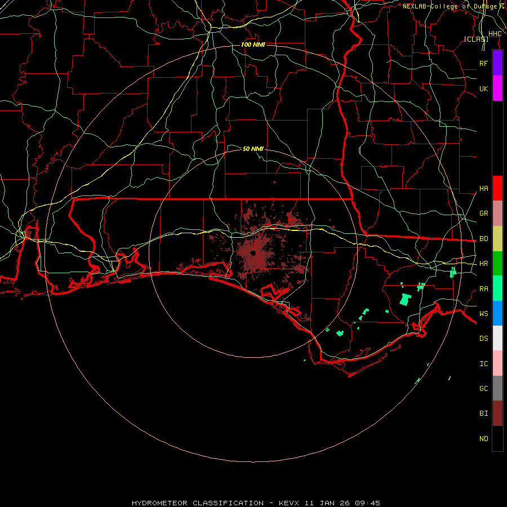Click the white DS legend swatch
Viewport: 507px width, 507px height.
(497, 338)
